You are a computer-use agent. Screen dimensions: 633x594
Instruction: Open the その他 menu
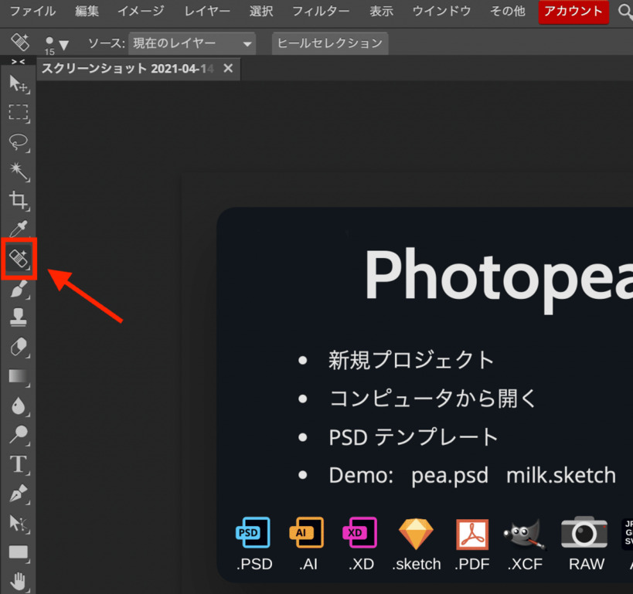point(508,12)
